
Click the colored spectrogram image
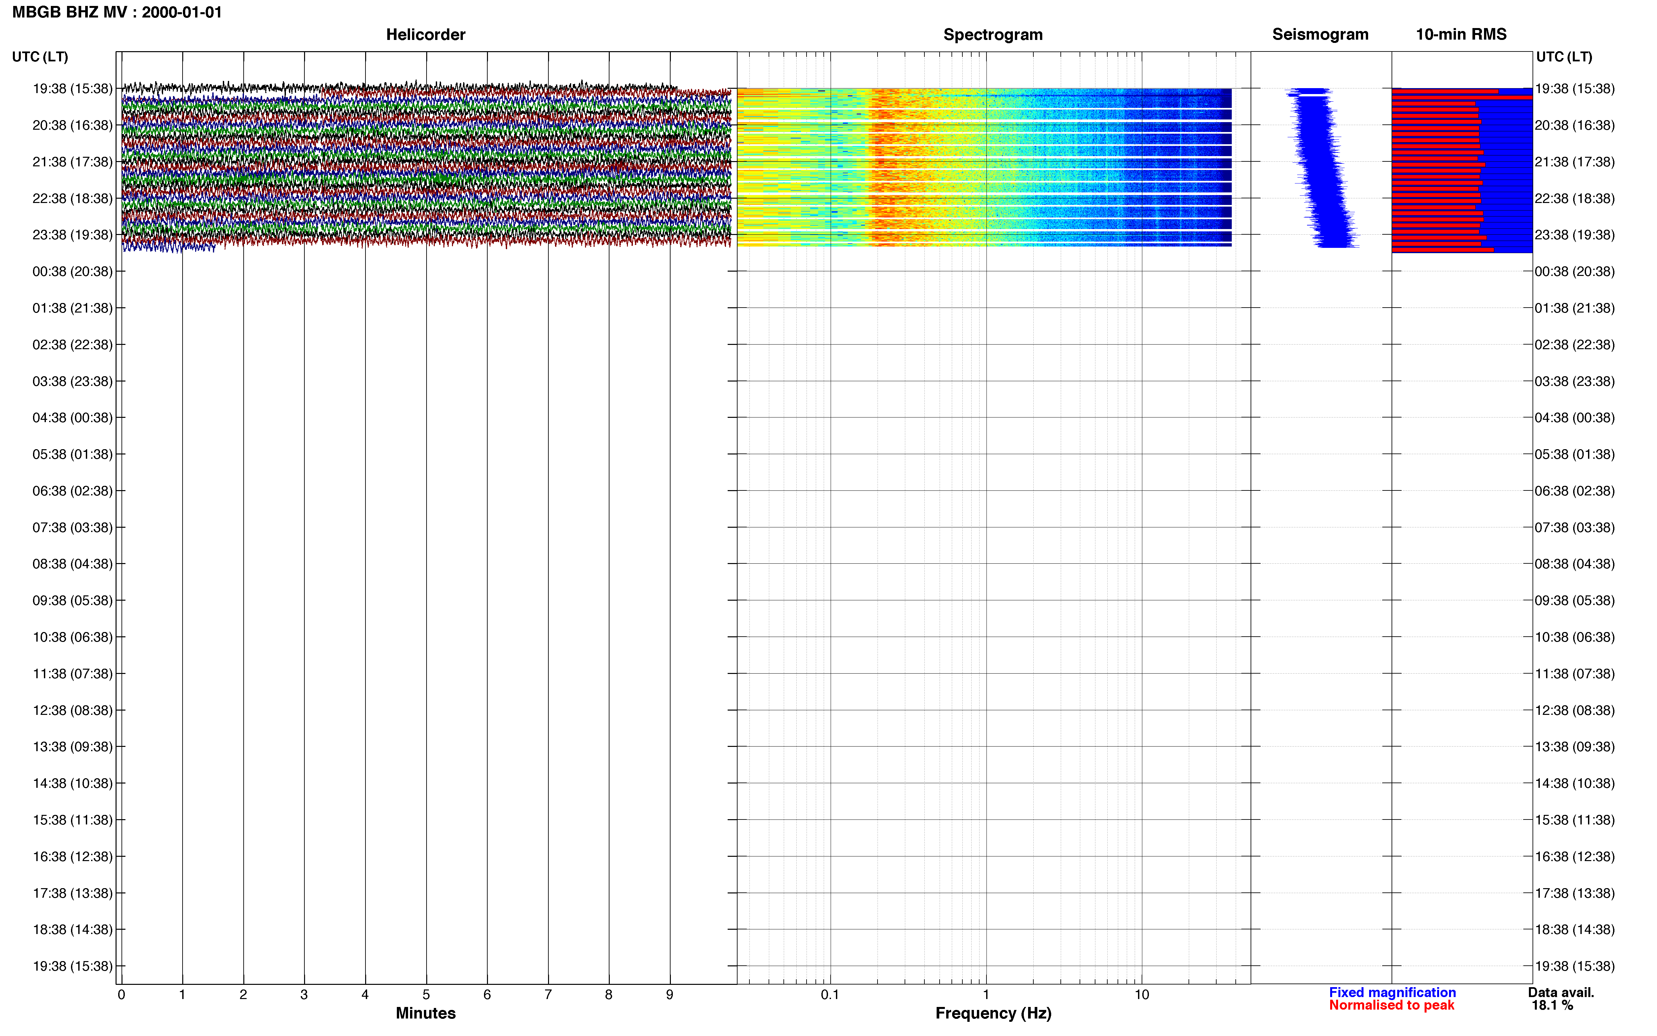(x=984, y=167)
